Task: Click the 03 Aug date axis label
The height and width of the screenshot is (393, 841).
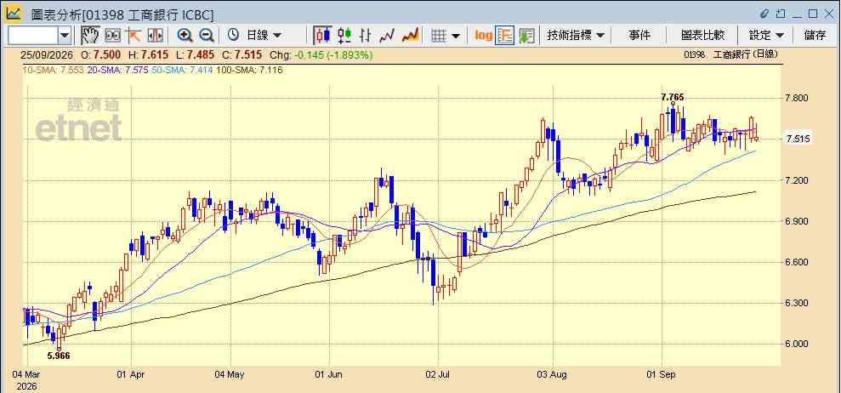Action: pyautogui.click(x=552, y=374)
